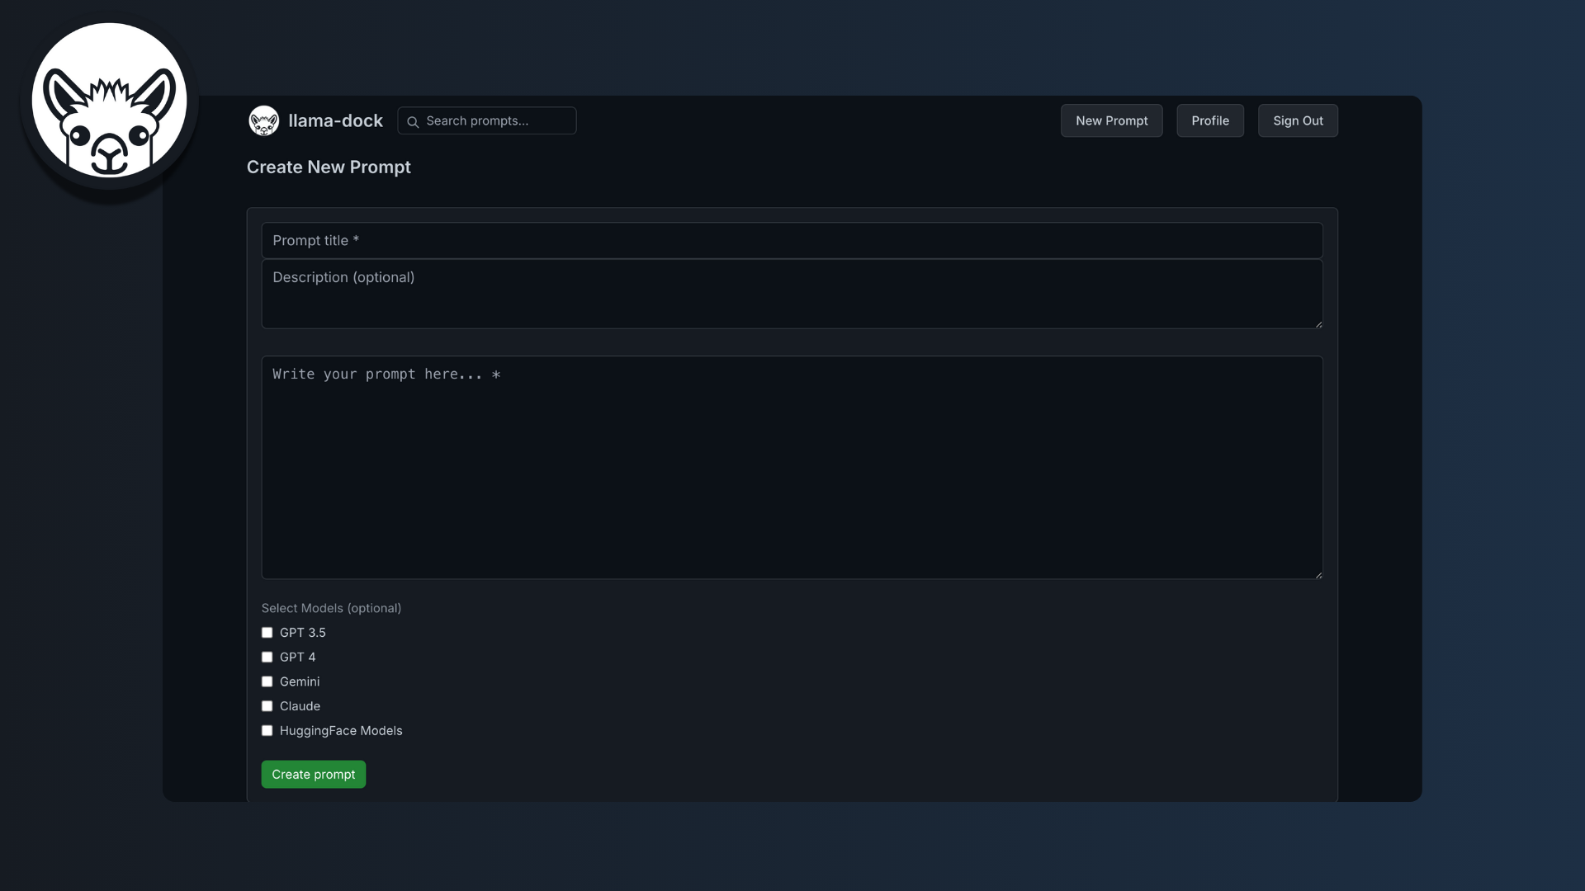Toggle the HuggingFace Models checkbox
This screenshot has width=1585, height=891.
(267, 731)
